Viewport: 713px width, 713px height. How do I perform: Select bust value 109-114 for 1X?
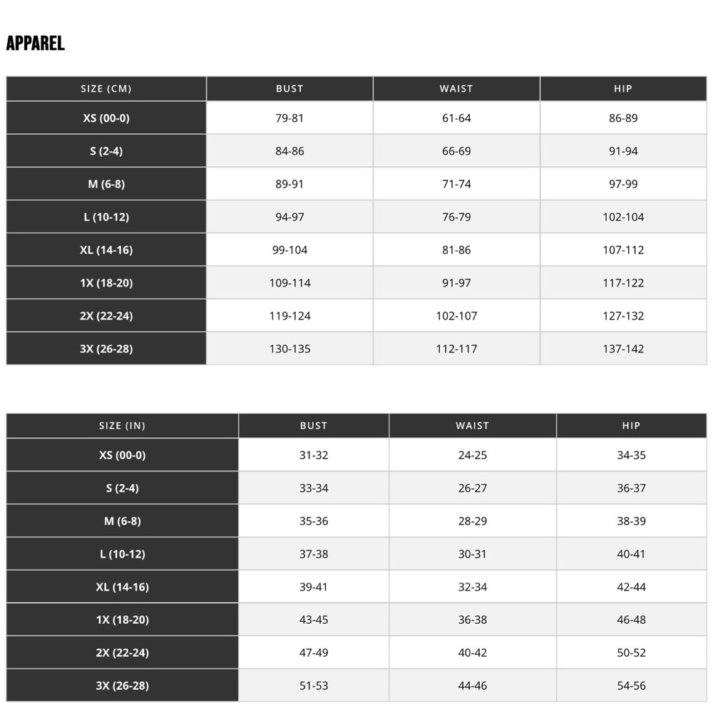(x=289, y=283)
